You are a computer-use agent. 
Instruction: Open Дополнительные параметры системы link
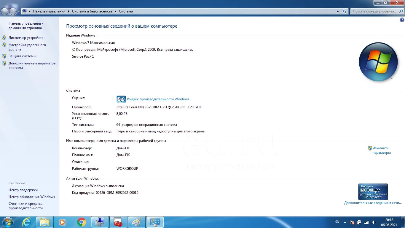point(32,65)
